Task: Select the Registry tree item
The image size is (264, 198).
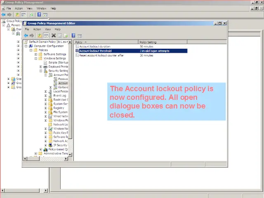Action: coord(59,108)
